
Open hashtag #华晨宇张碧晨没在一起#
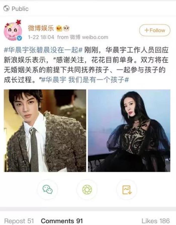point(43,50)
